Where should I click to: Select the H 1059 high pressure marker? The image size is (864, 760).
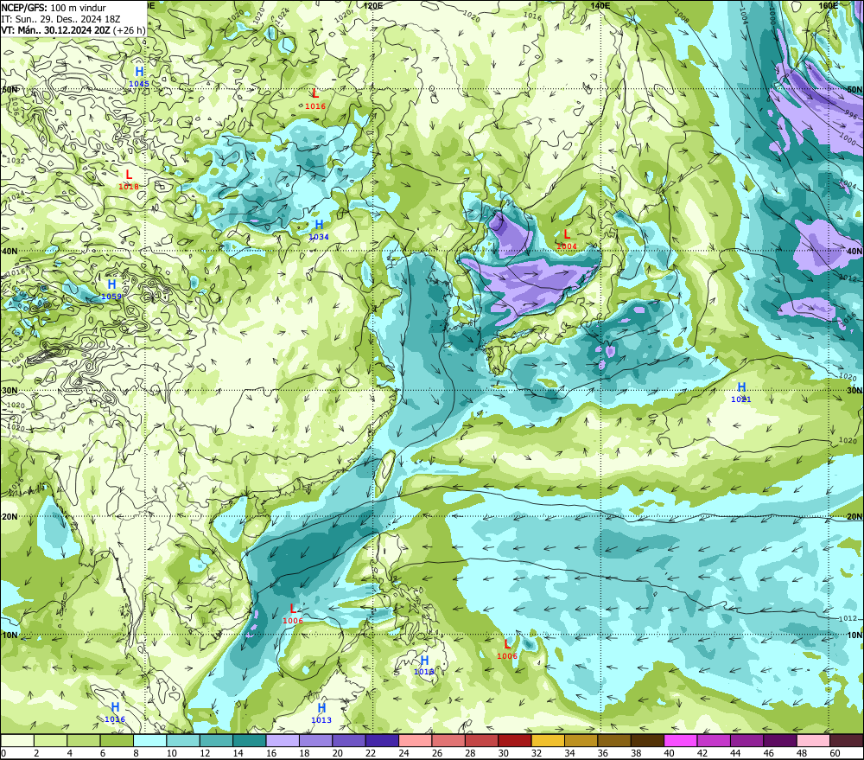(111, 290)
